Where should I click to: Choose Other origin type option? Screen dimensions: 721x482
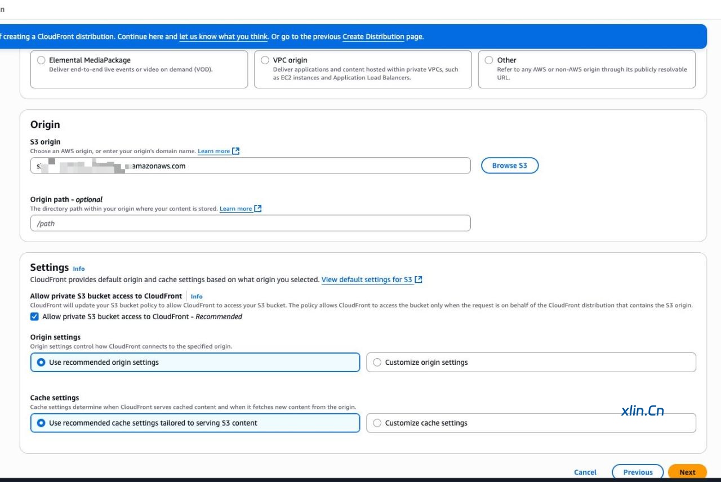click(x=489, y=60)
